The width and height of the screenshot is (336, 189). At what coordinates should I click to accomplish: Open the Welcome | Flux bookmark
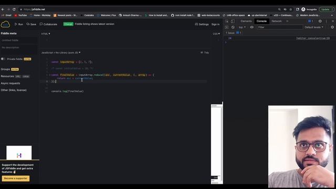[x=107, y=15]
